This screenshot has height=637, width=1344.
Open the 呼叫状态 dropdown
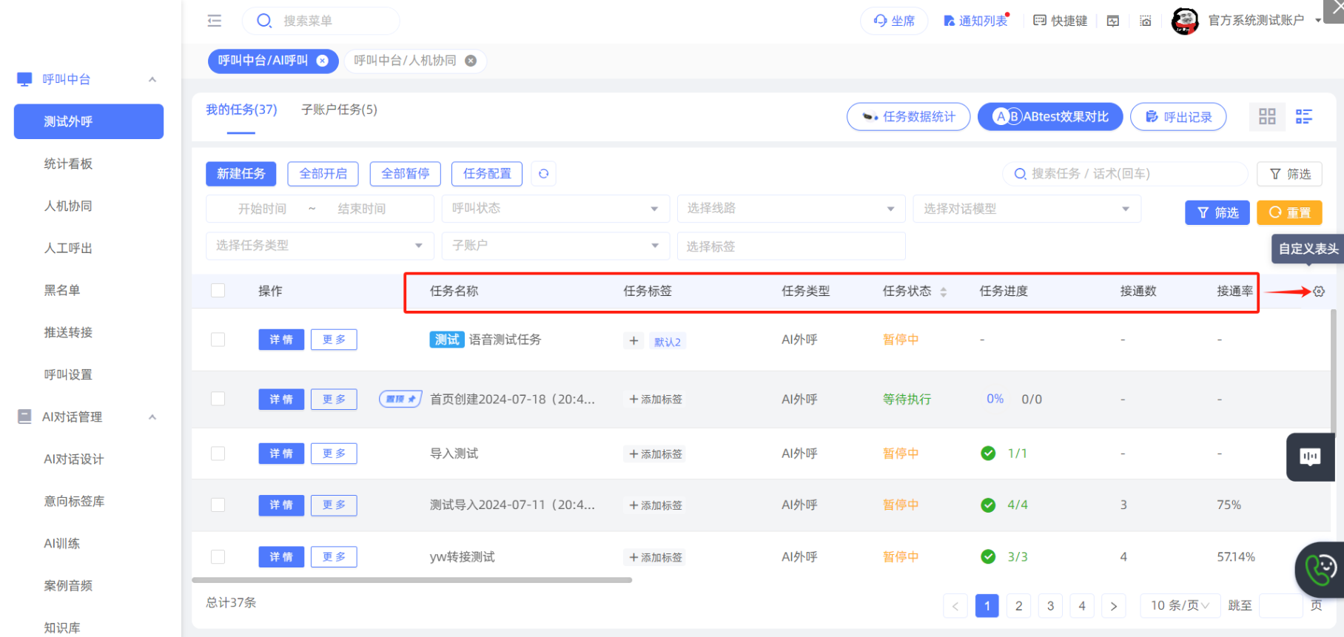coord(555,209)
